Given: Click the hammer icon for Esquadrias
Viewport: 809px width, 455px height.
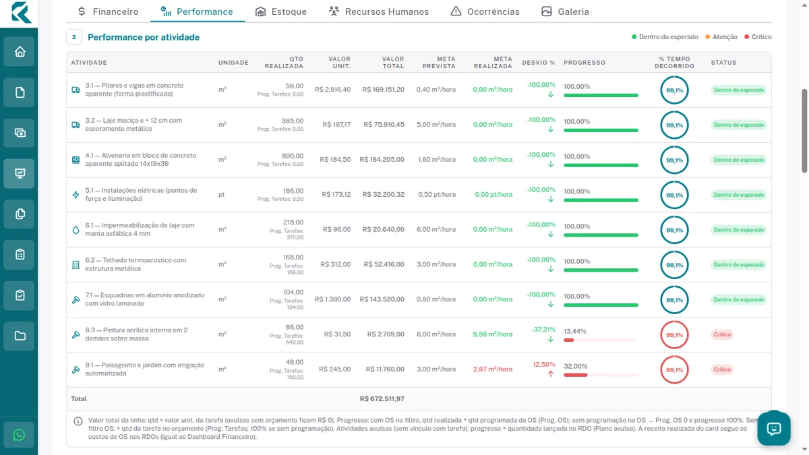Looking at the screenshot, I should click(x=76, y=300).
